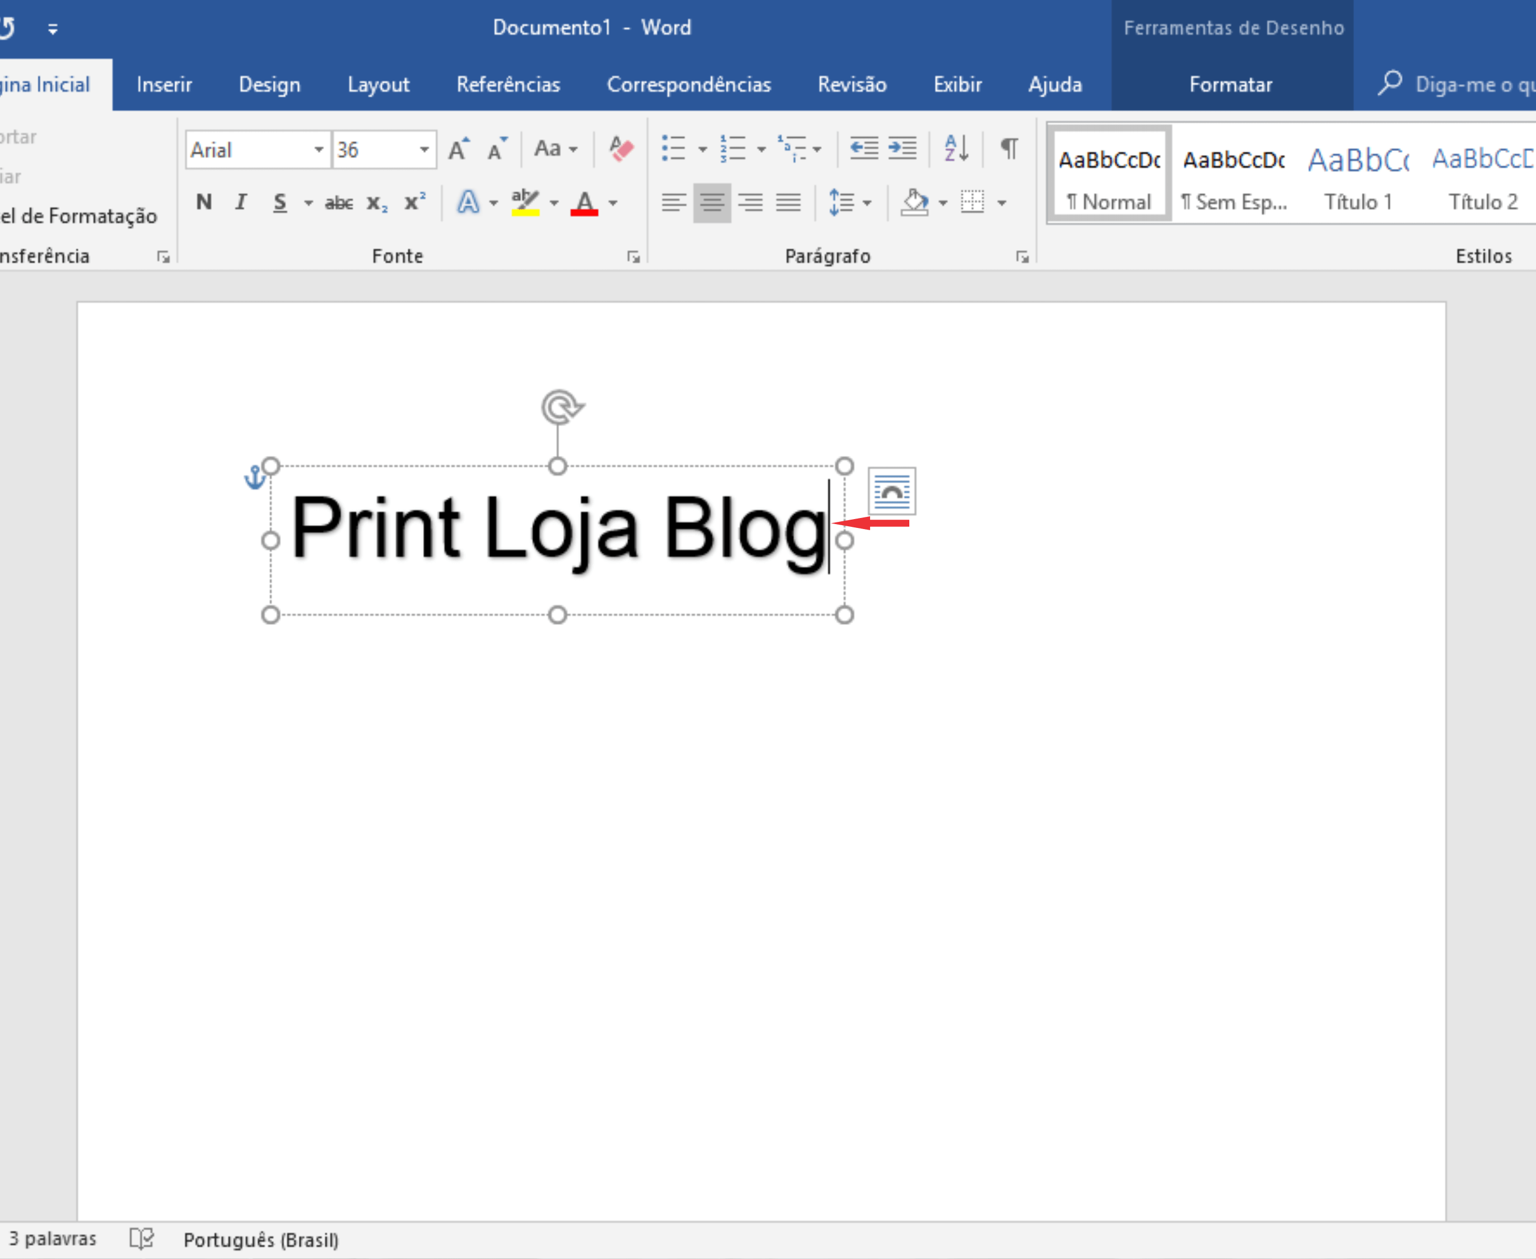Click the Português (Brasil) language indicator
1536x1259 pixels.
261,1240
